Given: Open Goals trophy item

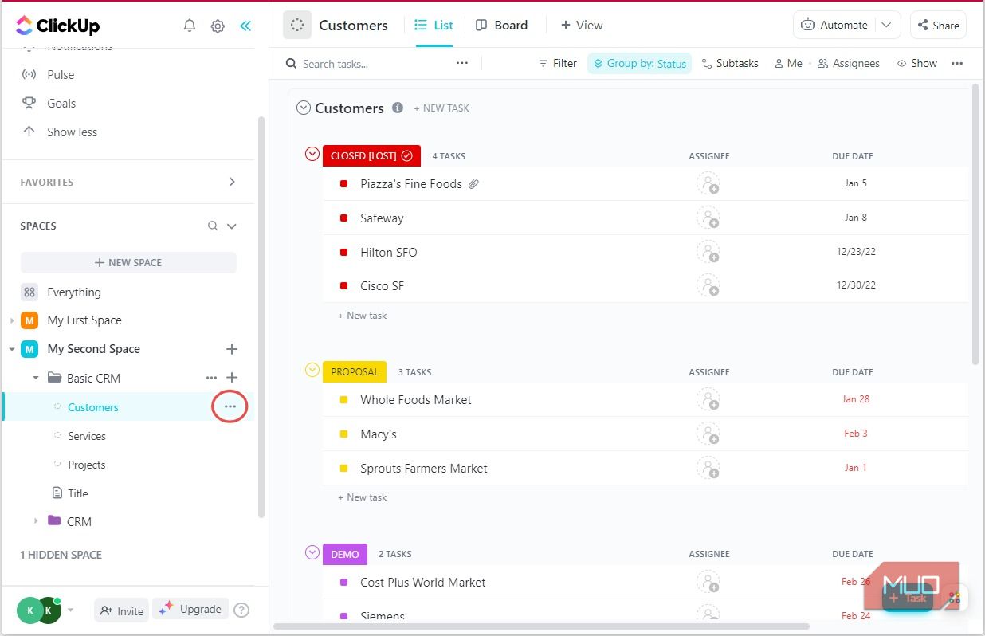Looking at the screenshot, I should (x=61, y=104).
